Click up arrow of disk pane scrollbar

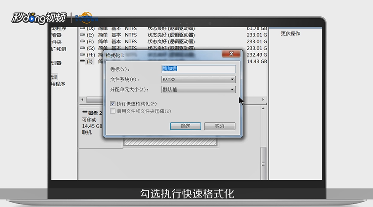pyautogui.click(x=263, y=109)
